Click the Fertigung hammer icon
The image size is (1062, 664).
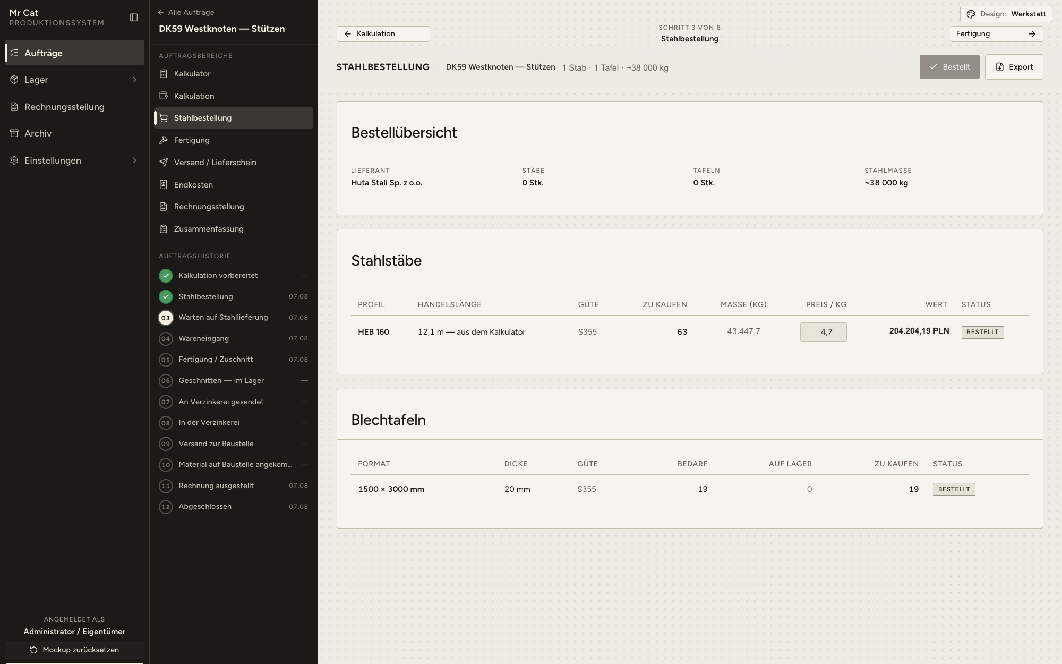point(164,140)
